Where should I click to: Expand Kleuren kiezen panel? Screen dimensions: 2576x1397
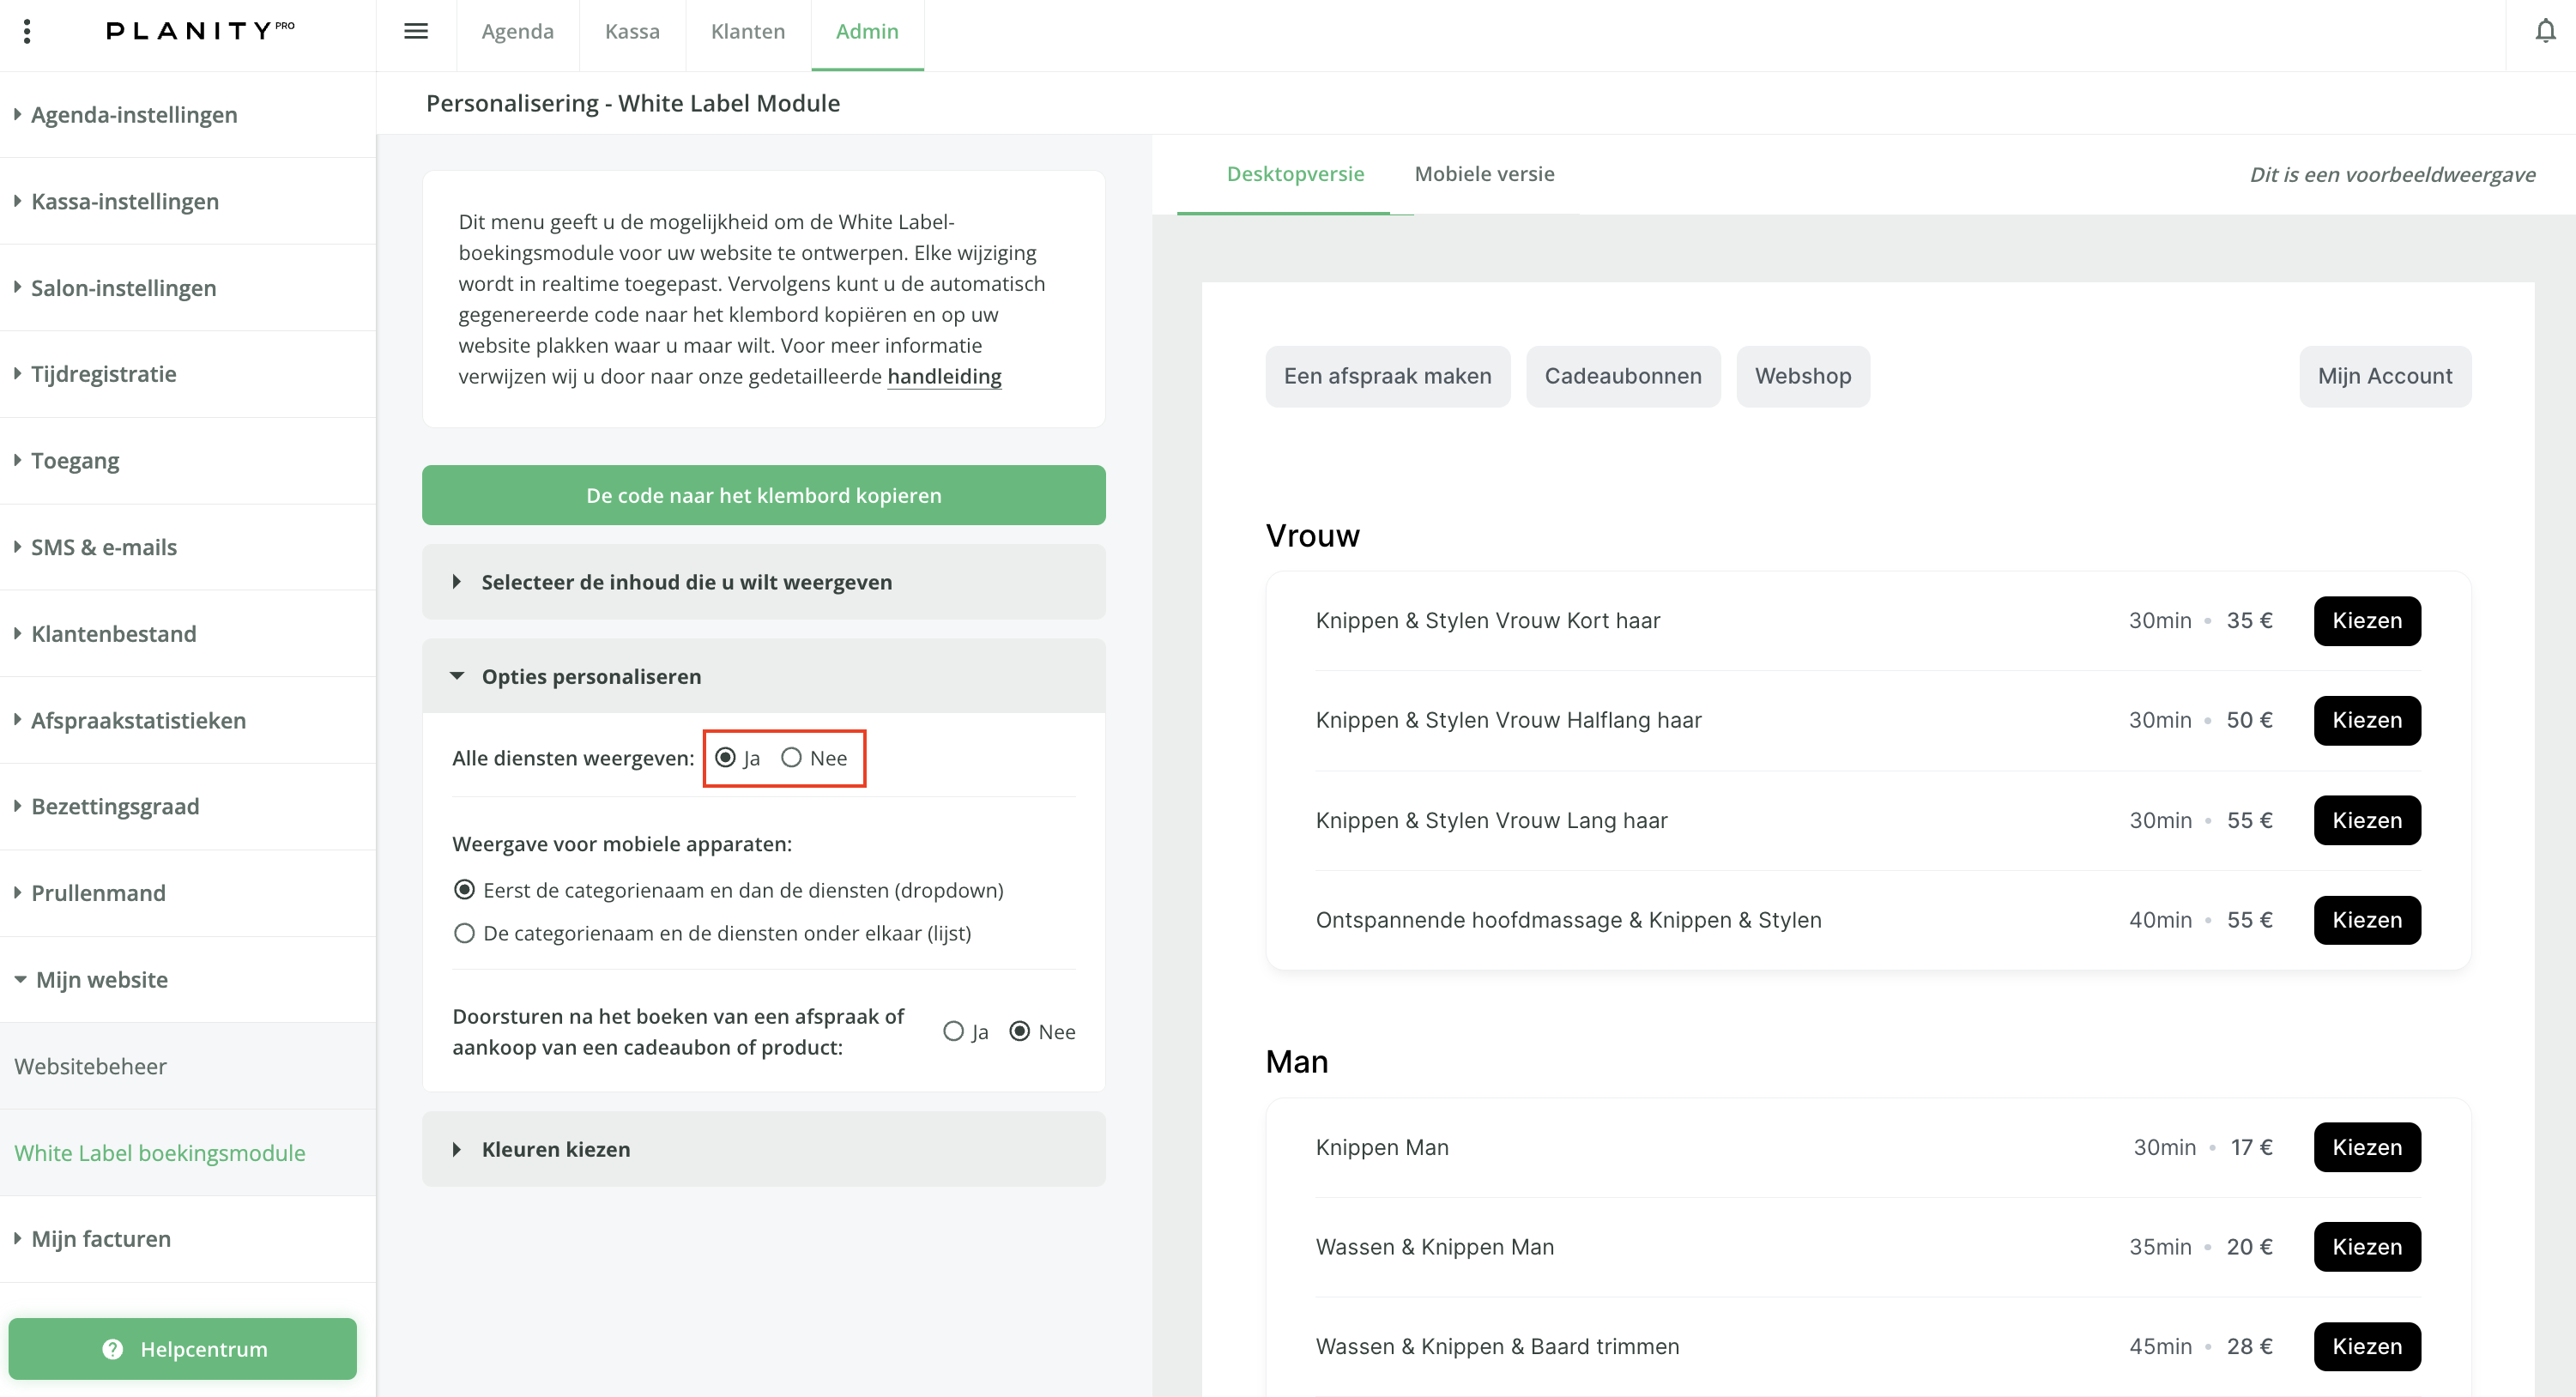(x=764, y=1149)
